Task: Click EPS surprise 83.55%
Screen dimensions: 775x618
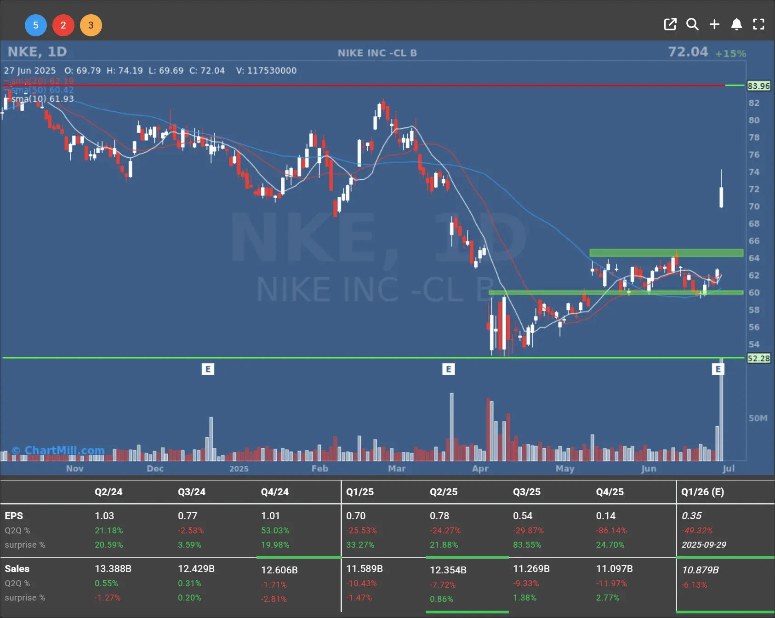Action: click(x=527, y=545)
